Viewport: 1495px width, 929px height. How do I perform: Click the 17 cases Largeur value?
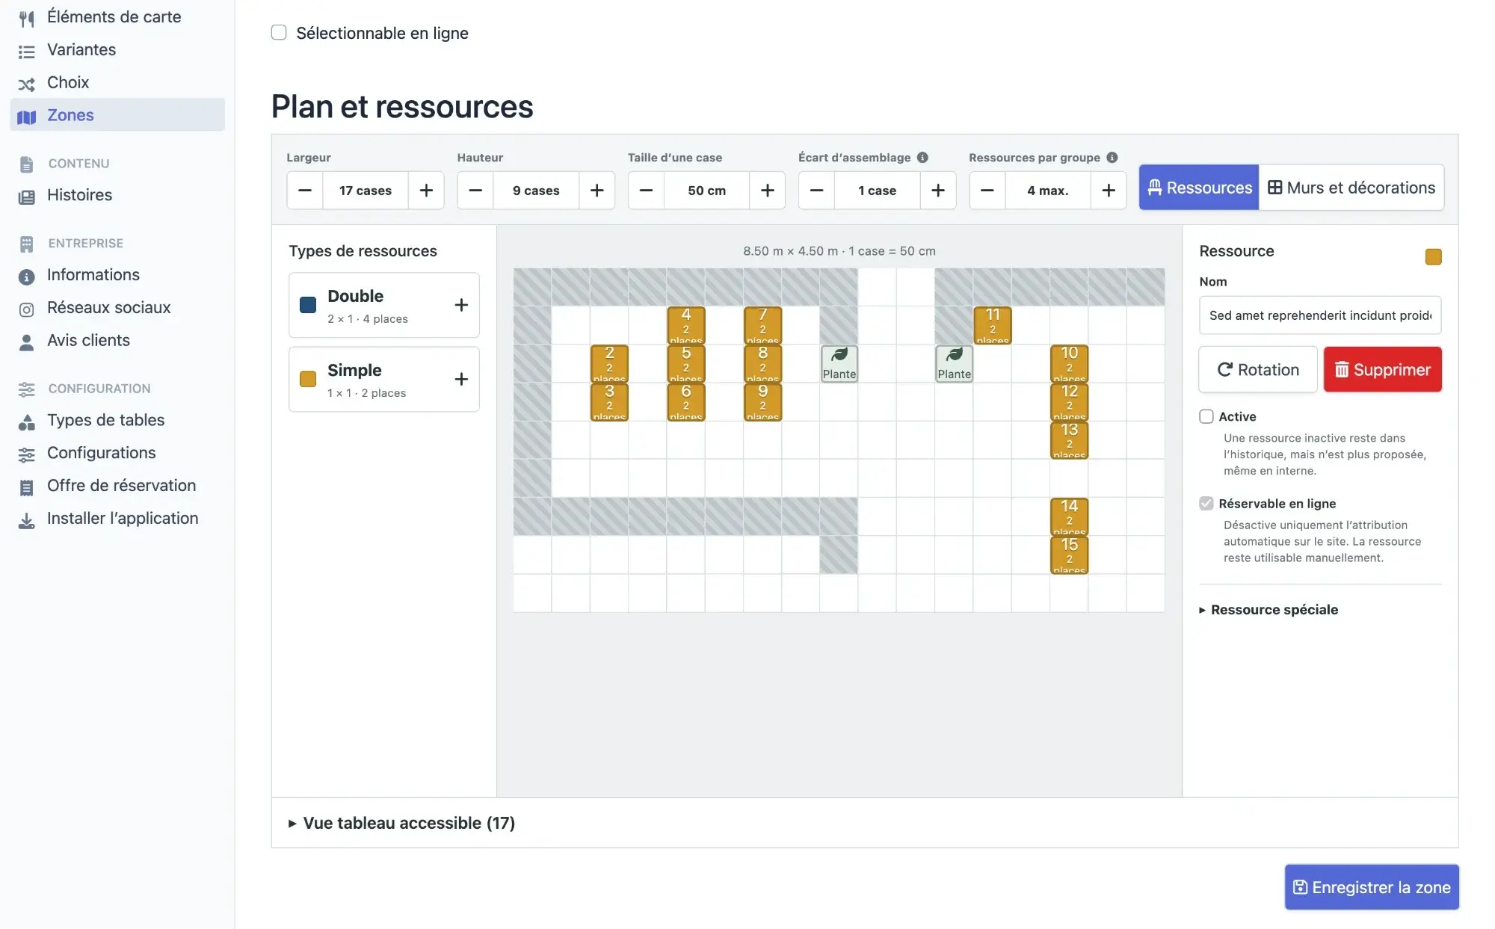[366, 191]
